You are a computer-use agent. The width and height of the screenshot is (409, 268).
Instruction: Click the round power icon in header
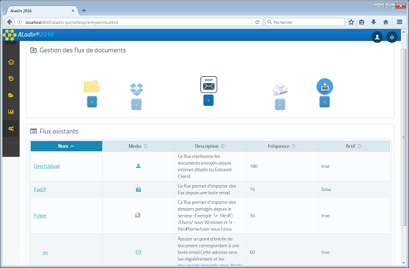[392, 37]
